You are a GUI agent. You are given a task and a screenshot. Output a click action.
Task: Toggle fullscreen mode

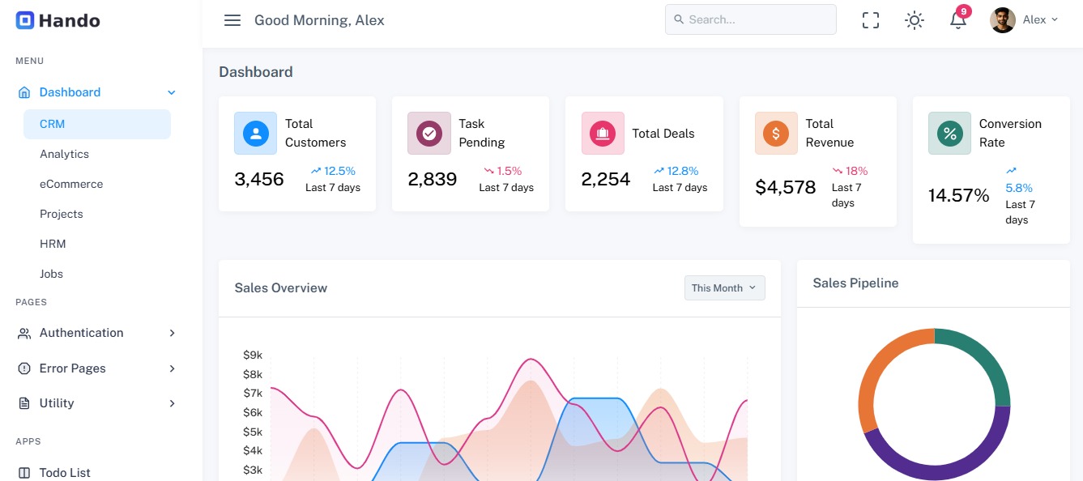pyautogui.click(x=870, y=19)
